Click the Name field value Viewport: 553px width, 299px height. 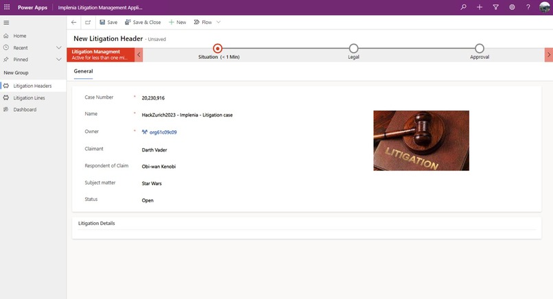point(187,115)
